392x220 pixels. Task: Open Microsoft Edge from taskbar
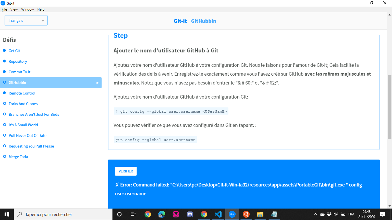coord(162,214)
